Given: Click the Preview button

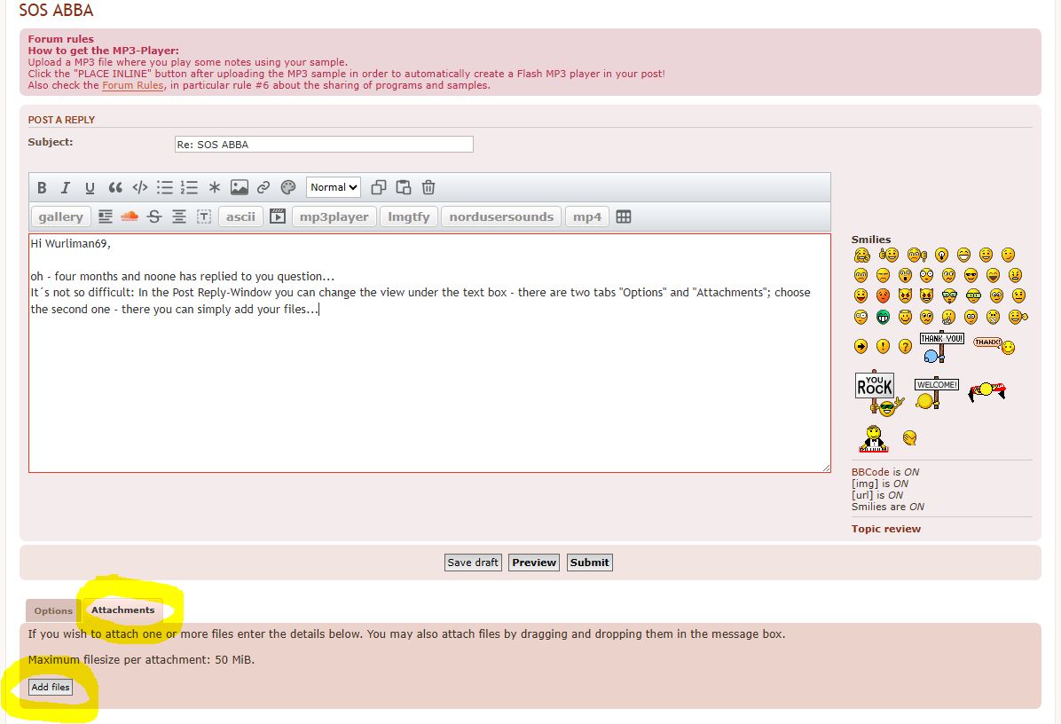Looking at the screenshot, I should click(533, 562).
